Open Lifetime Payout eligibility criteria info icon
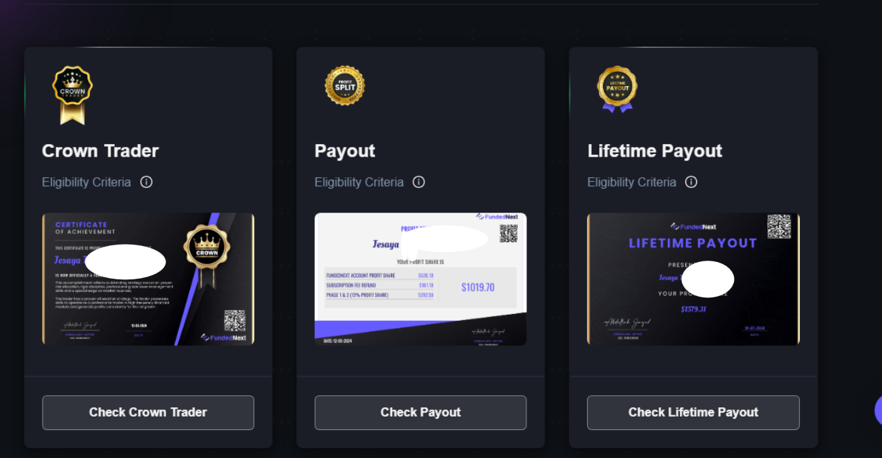The width and height of the screenshot is (882, 458). (x=691, y=182)
